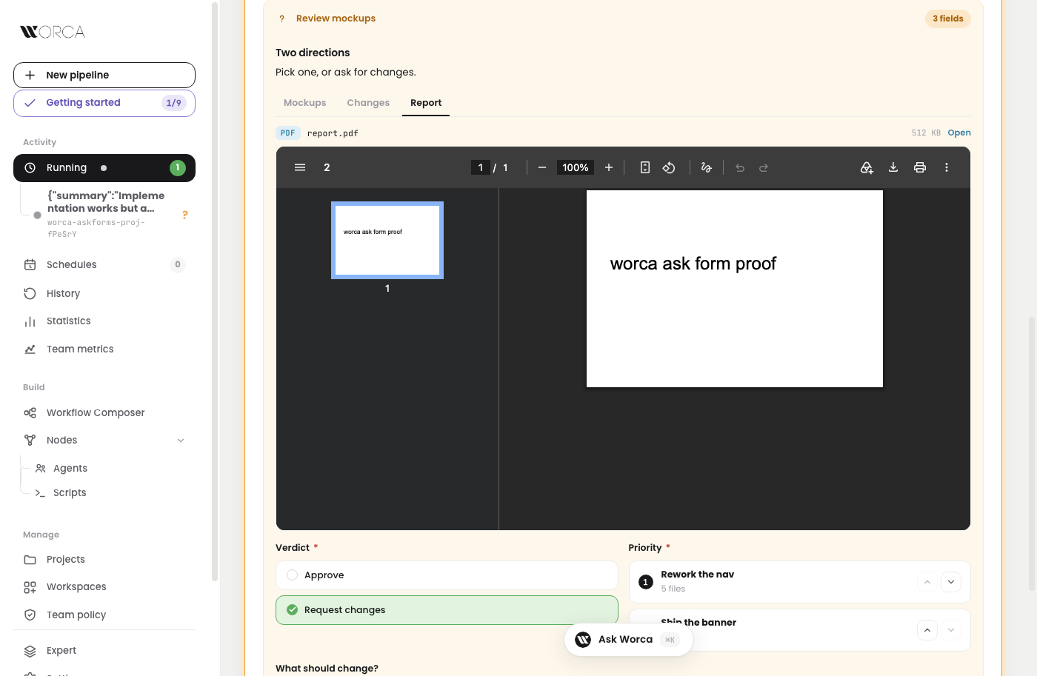Print the PDF document
Screen dimensions: 1037x676
click(x=920, y=167)
